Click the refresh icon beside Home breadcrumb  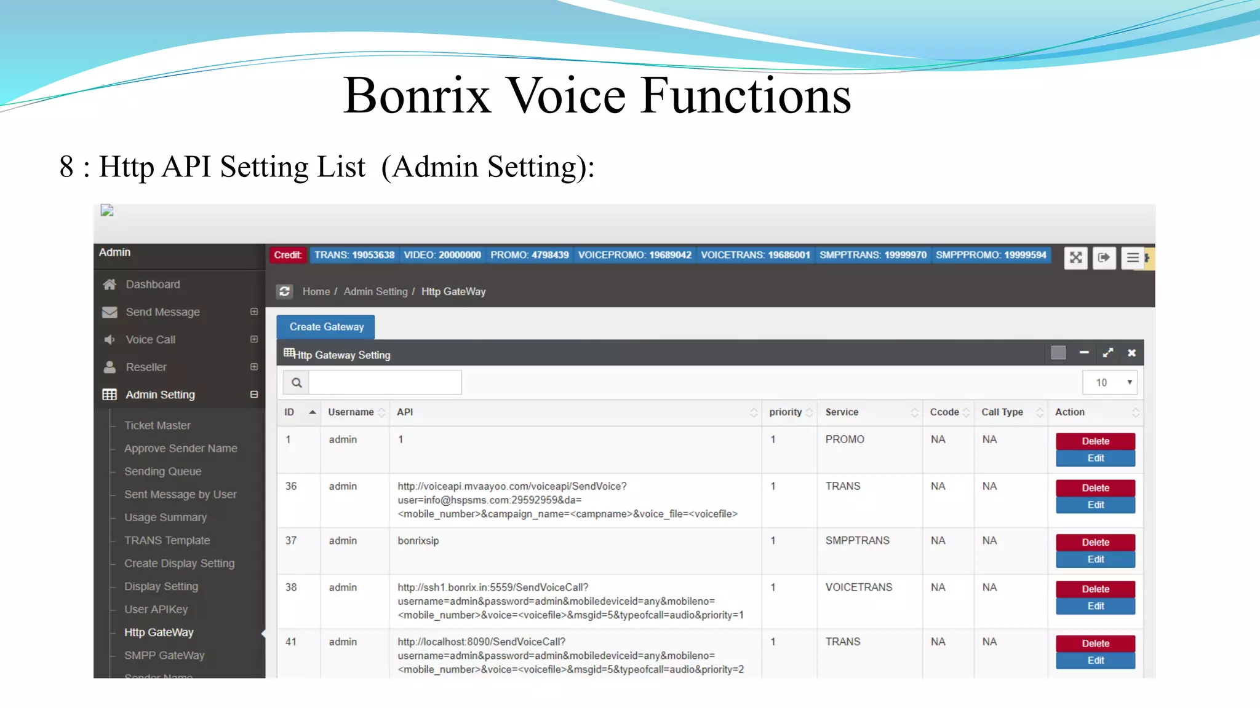[284, 291]
